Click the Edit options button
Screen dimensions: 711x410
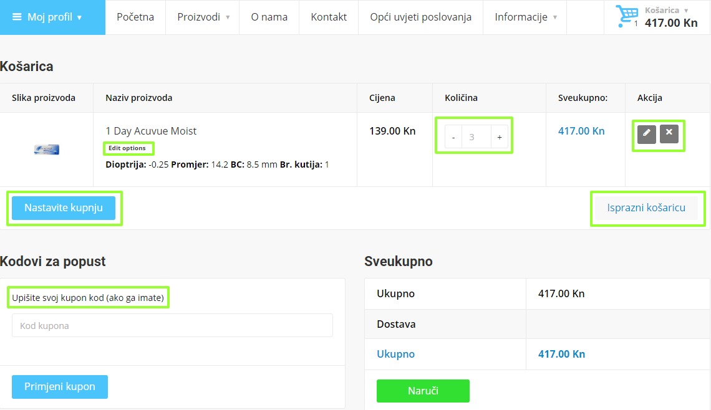pos(128,148)
